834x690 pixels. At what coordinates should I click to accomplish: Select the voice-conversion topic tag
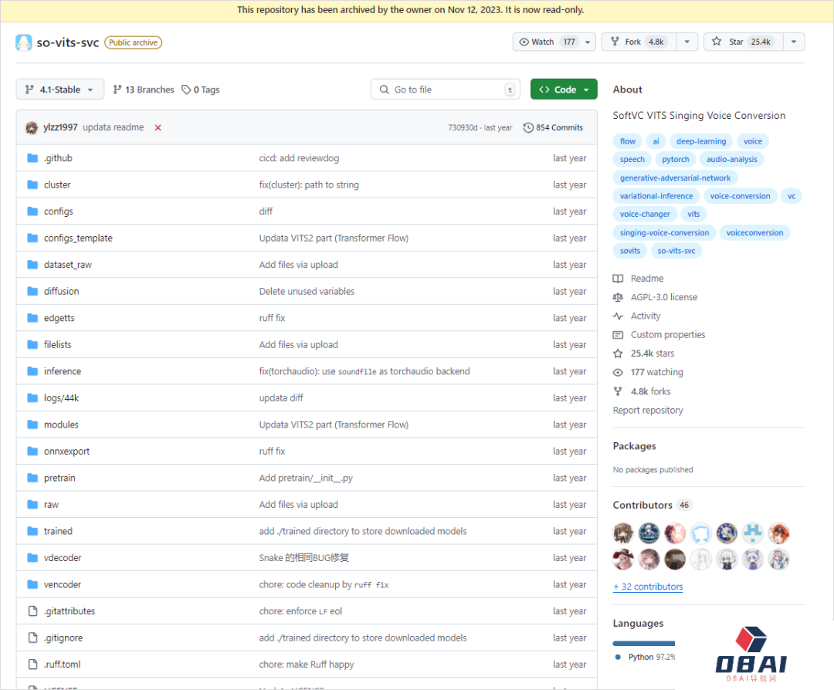740,196
